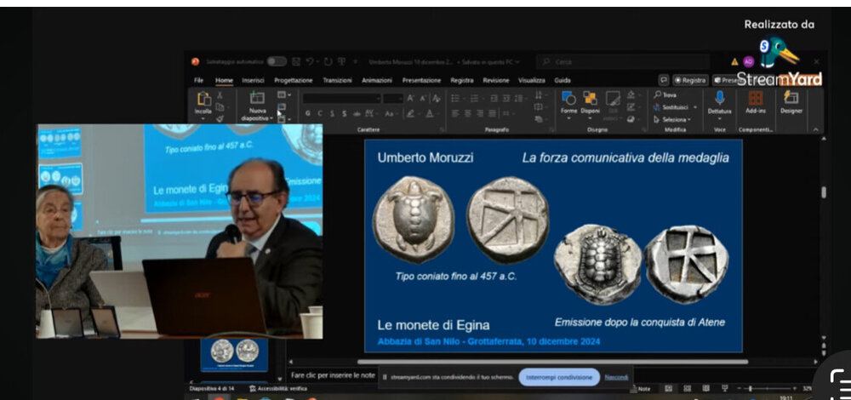This screenshot has height=400, width=851.
Task: Start Dettatura microphone dictation
Action: pos(719,100)
